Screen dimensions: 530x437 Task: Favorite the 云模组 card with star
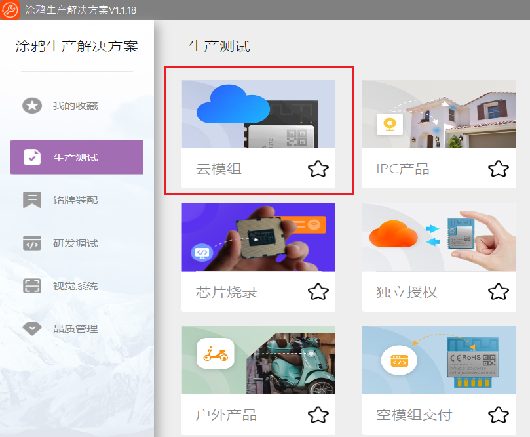click(318, 169)
